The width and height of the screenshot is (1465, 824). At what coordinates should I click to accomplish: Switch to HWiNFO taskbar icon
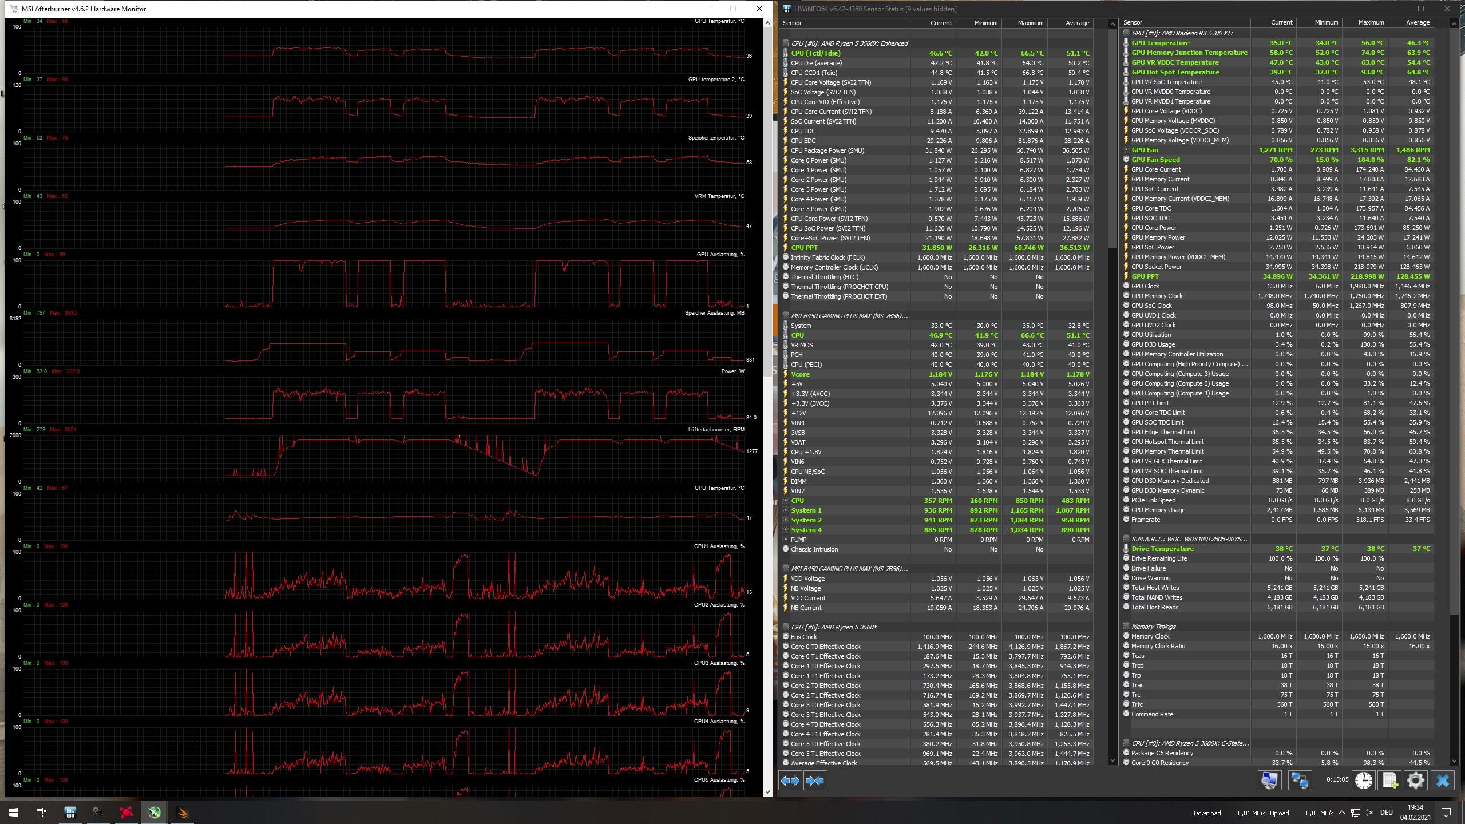[70, 812]
